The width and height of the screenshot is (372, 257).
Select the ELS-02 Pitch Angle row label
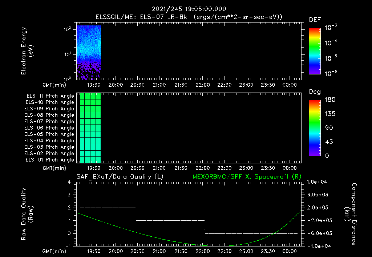click(x=49, y=154)
